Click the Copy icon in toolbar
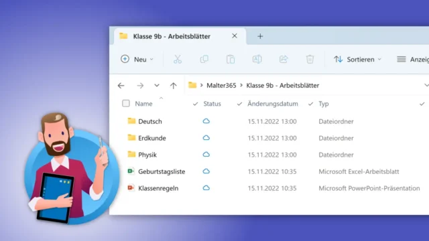This screenshot has width=429, height=241. 204,59
